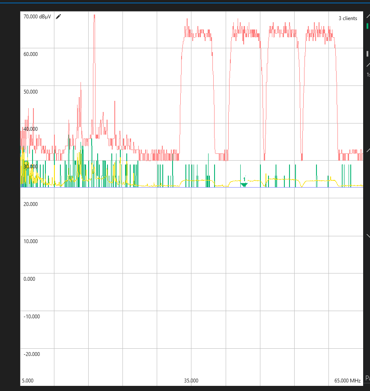Screen dimensions: 370x391
Task: Click the 35.000 center frequency label
Action: (191, 380)
